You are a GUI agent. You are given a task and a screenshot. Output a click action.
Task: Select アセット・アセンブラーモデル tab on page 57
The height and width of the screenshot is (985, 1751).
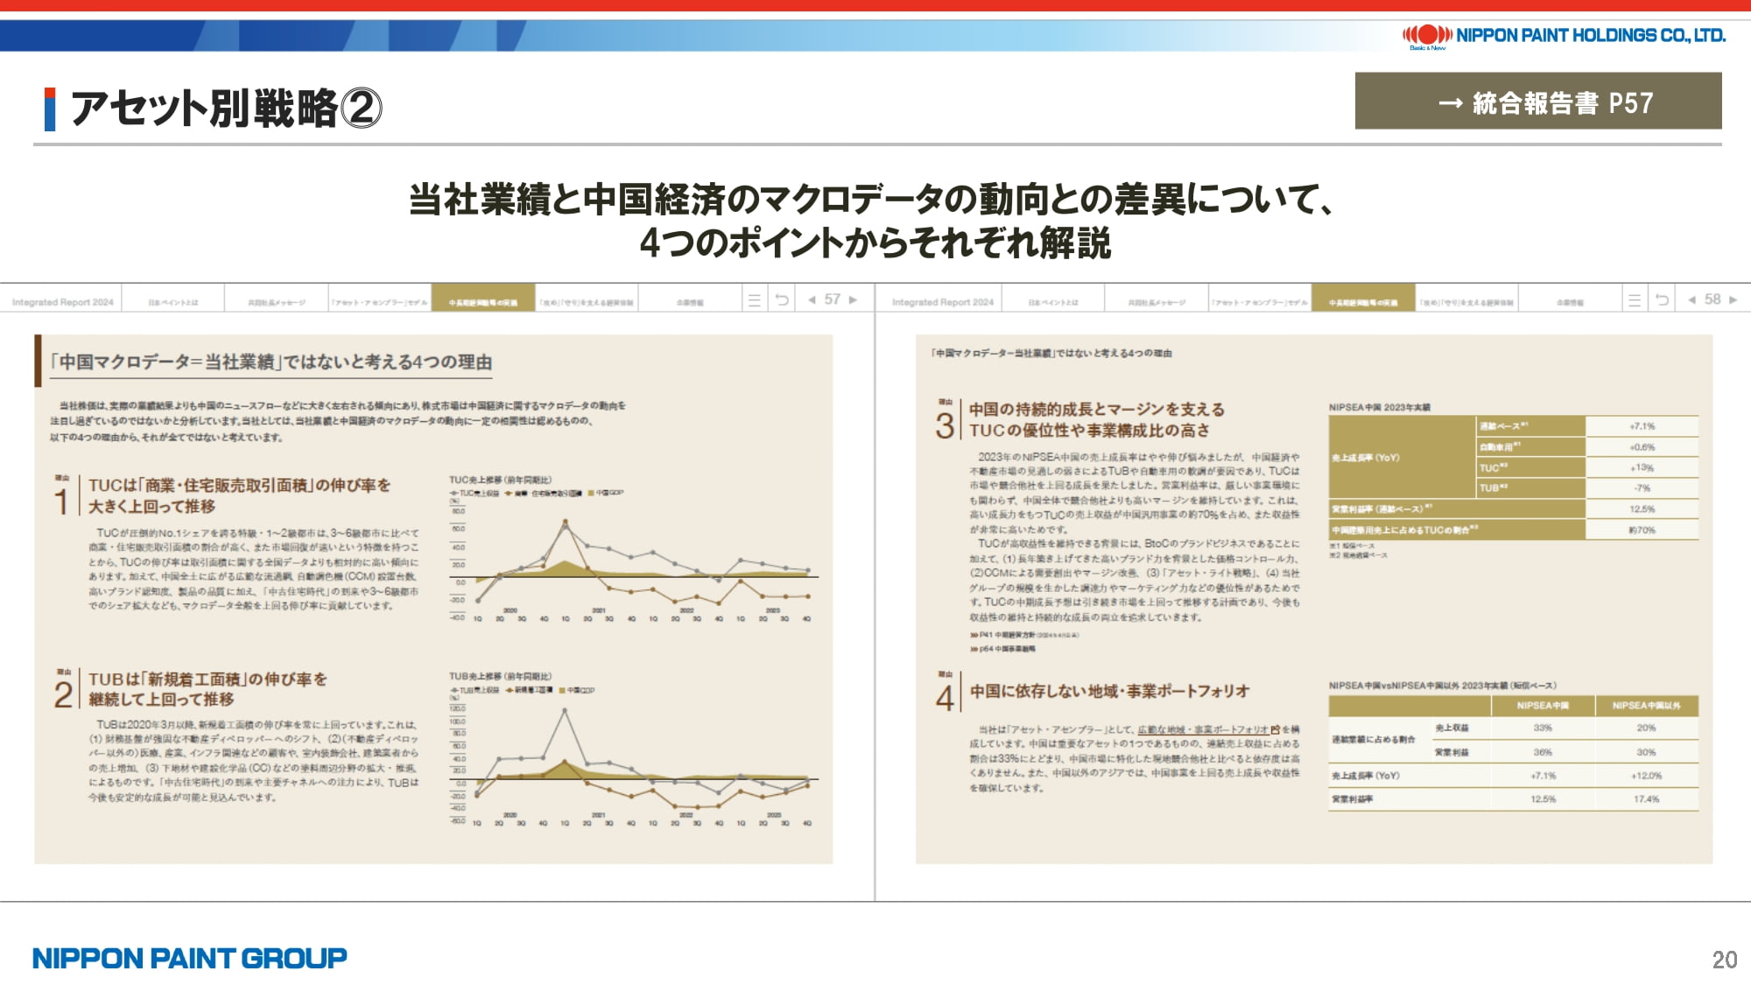coord(380,302)
